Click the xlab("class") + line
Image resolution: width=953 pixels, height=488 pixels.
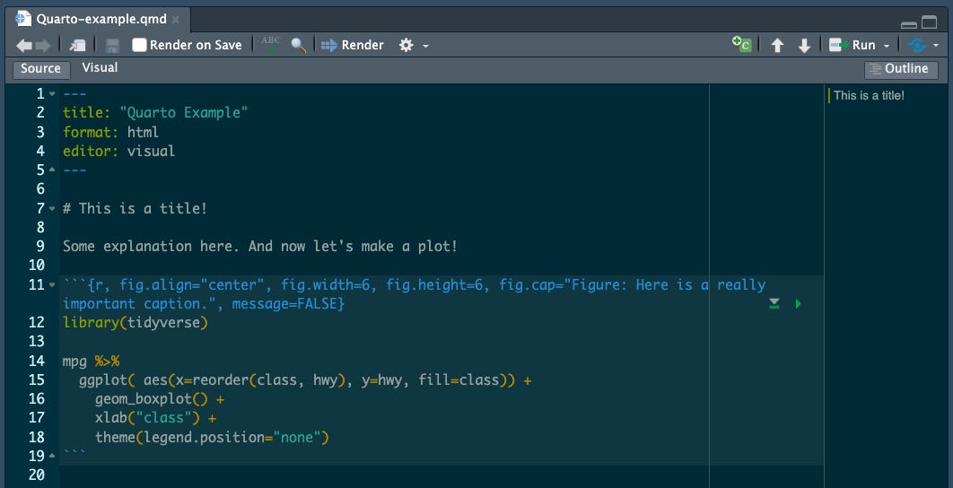pyautogui.click(x=155, y=418)
